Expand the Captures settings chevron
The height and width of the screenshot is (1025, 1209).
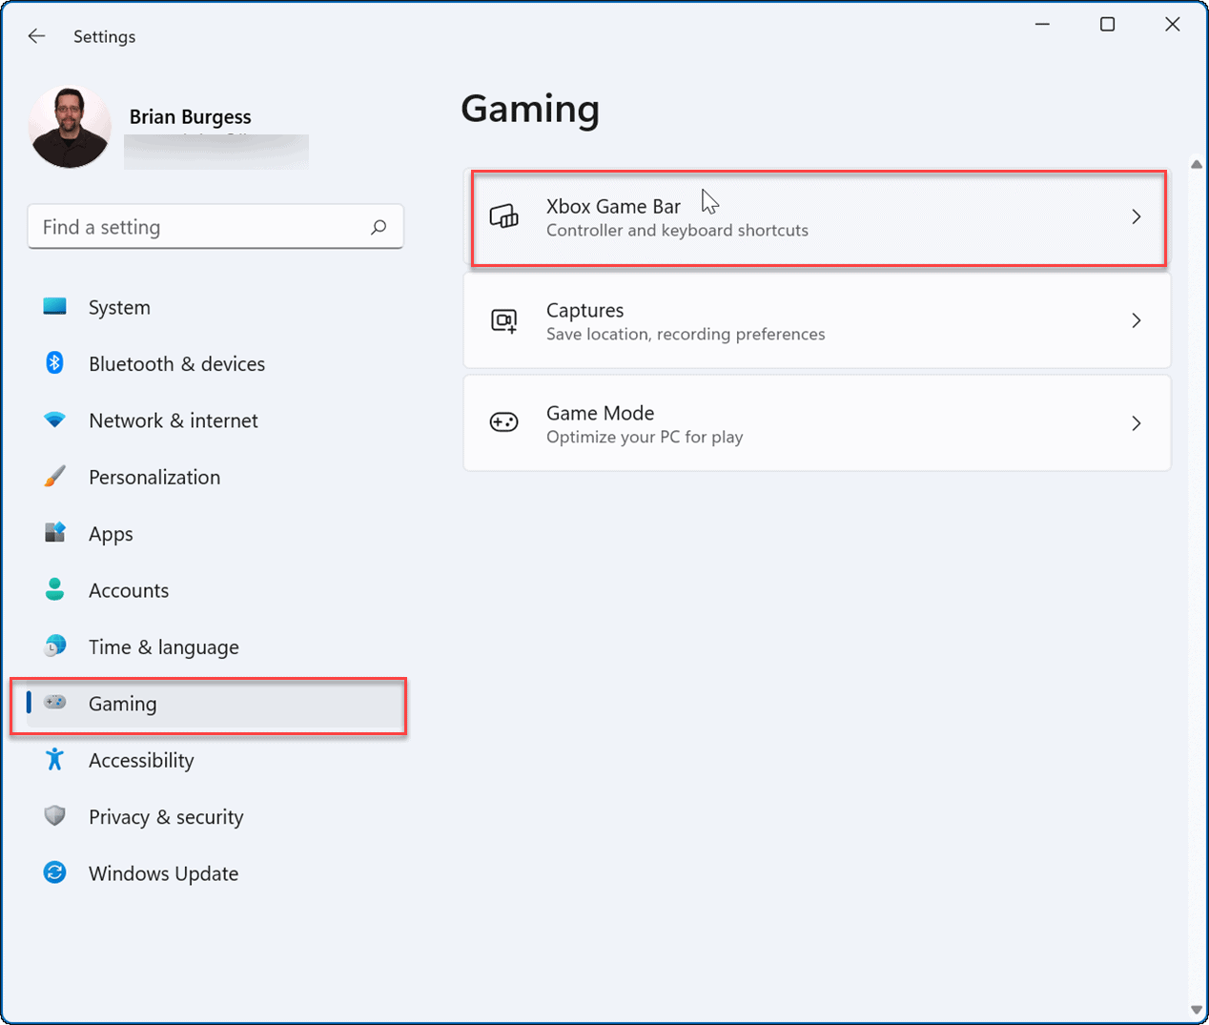coord(1136,320)
